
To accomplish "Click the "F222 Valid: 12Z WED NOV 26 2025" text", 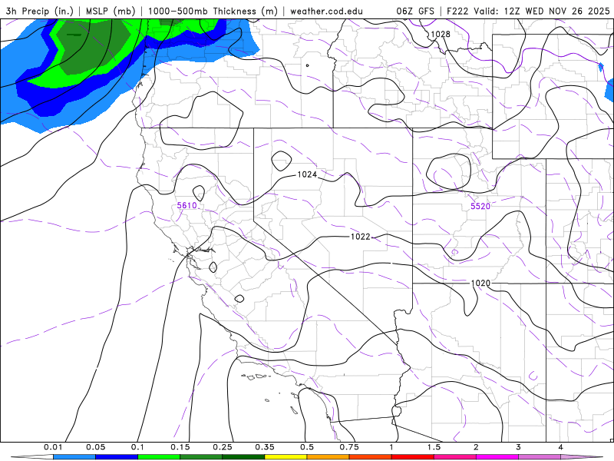I will 528,11.
